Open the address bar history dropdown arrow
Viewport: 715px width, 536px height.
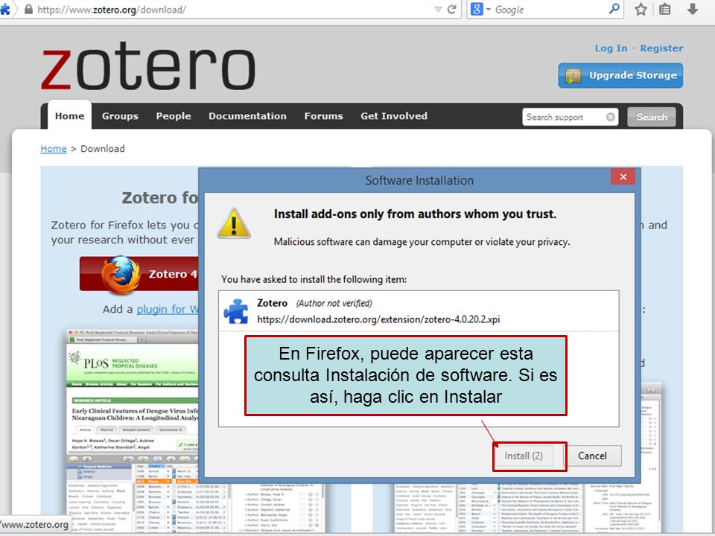438,9
